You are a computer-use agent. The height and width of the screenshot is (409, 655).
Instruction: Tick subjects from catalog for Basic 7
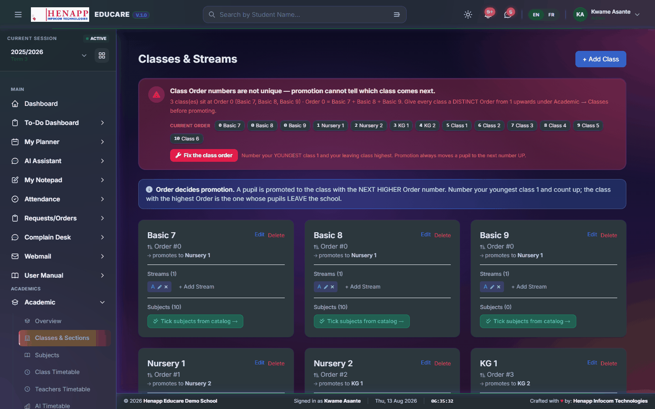pos(195,321)
